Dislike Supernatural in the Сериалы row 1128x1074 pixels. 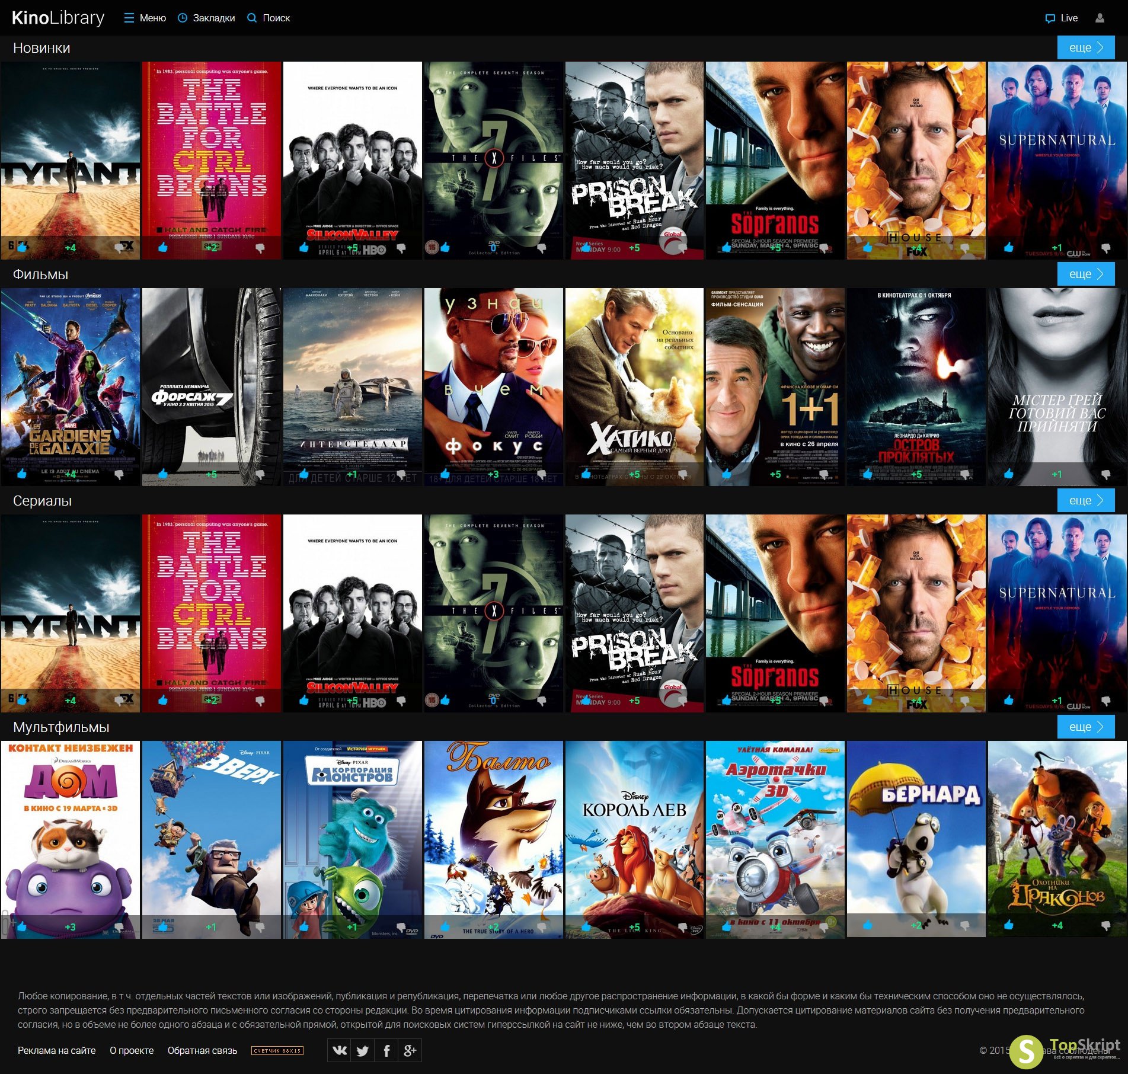pyautogui.click(x=1105, y=701)
